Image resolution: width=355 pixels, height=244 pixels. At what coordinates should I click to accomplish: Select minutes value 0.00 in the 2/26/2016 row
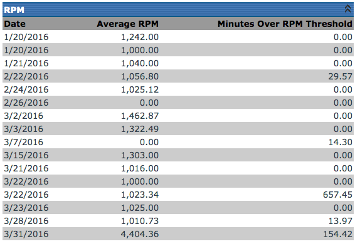343,103
